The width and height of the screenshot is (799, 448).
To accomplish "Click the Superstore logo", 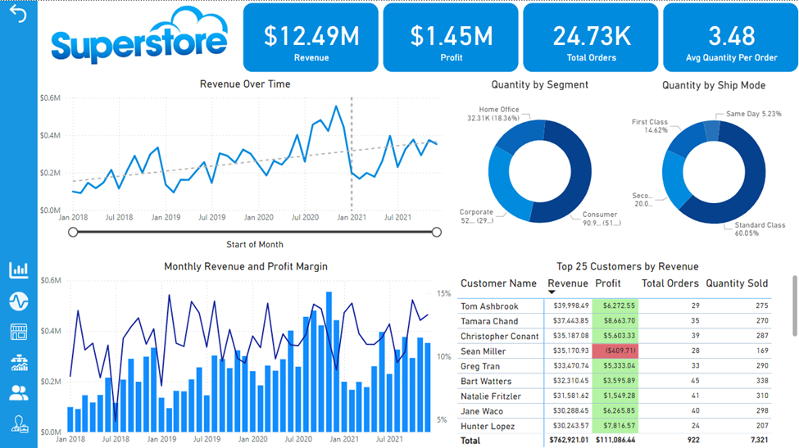I will tap(139, 41).
